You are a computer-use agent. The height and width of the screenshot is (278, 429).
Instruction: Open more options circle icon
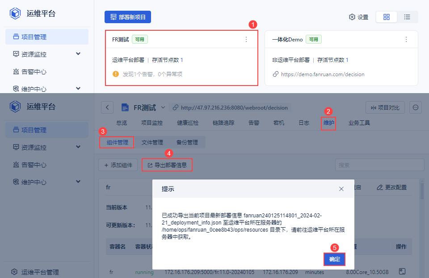[415, 107]
